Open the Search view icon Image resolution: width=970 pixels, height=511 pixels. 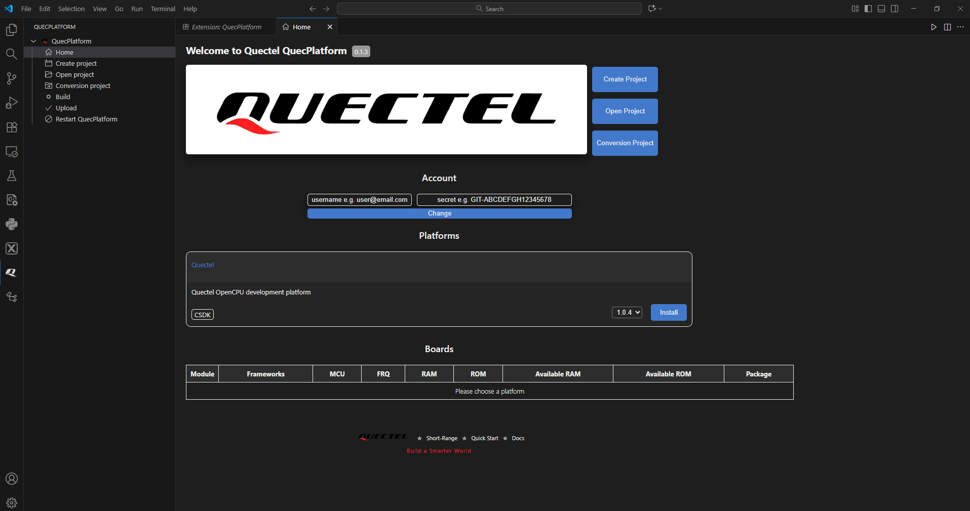coord(12,54)
